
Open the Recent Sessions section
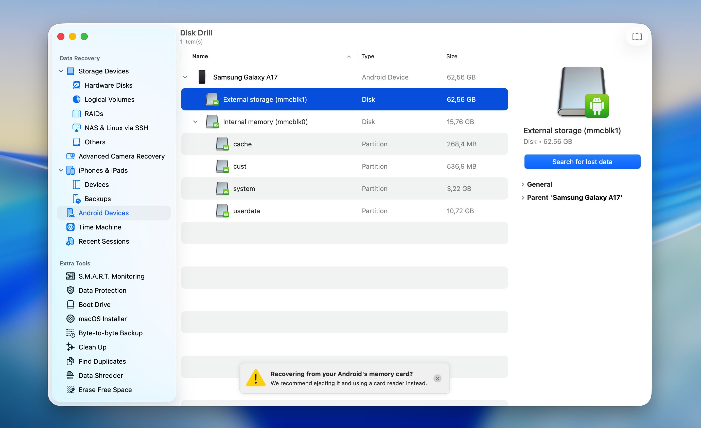pos(103,241)
